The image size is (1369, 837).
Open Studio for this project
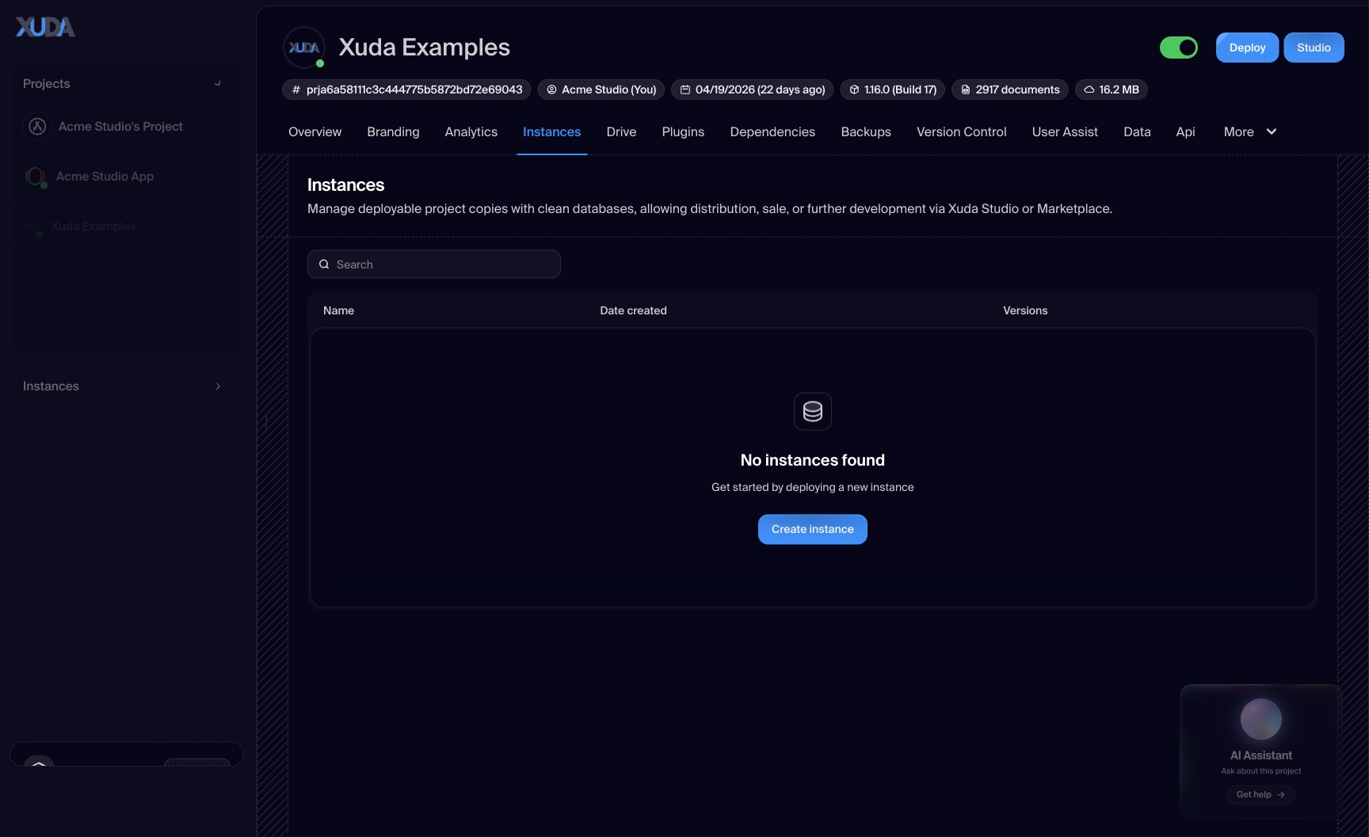tap(1314, 48)
